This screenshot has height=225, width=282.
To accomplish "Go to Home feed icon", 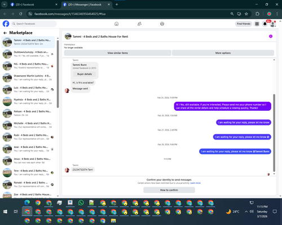I will (117, 24).
